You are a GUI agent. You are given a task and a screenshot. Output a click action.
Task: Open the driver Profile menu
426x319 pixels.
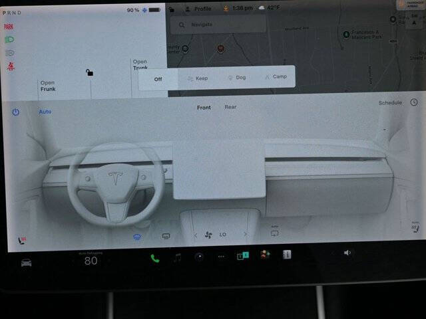198,9
